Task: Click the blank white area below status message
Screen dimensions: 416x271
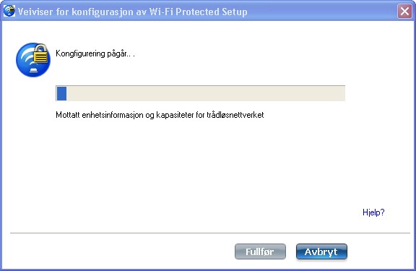Action: pyautogui.click(x=186, y=165)
